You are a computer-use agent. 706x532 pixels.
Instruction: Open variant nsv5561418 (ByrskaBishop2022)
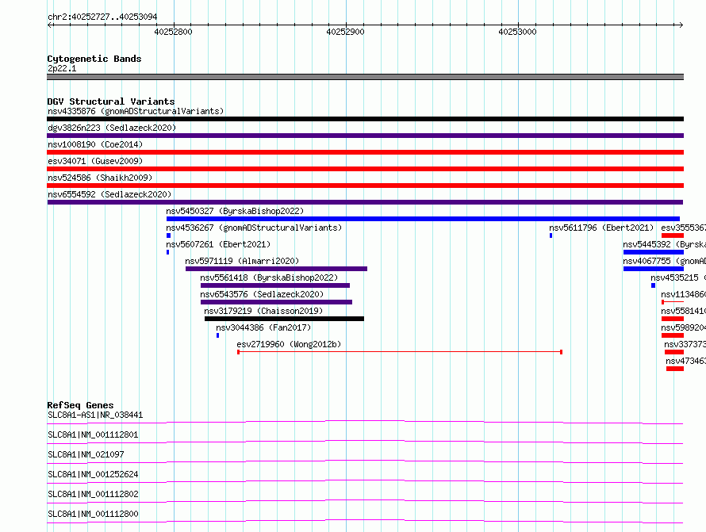point(269,277)
